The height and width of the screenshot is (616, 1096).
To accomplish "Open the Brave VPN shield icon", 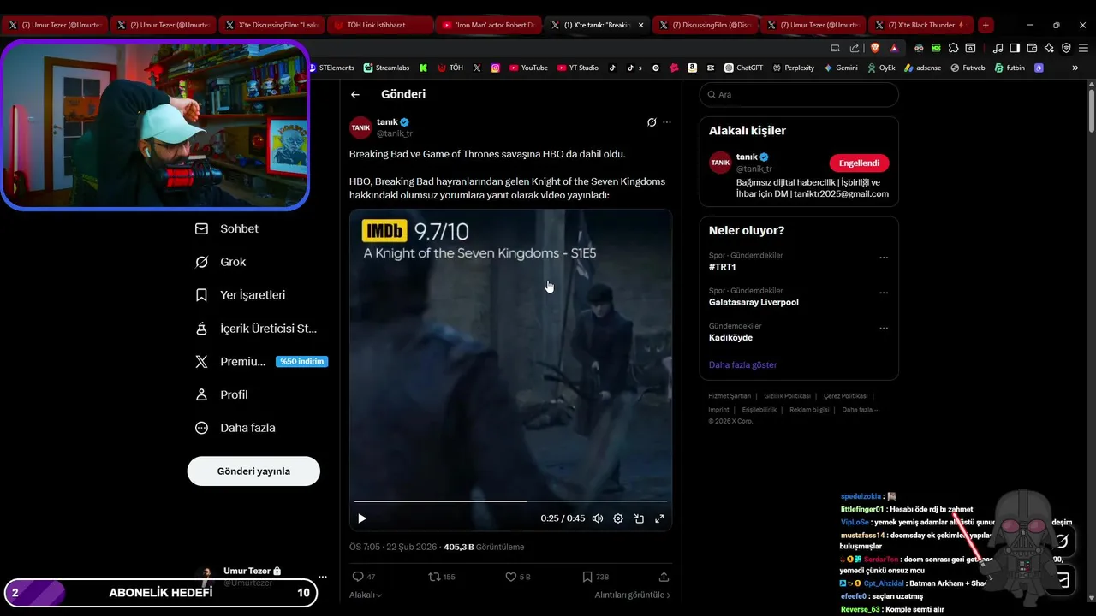I will click(1066, 48).
